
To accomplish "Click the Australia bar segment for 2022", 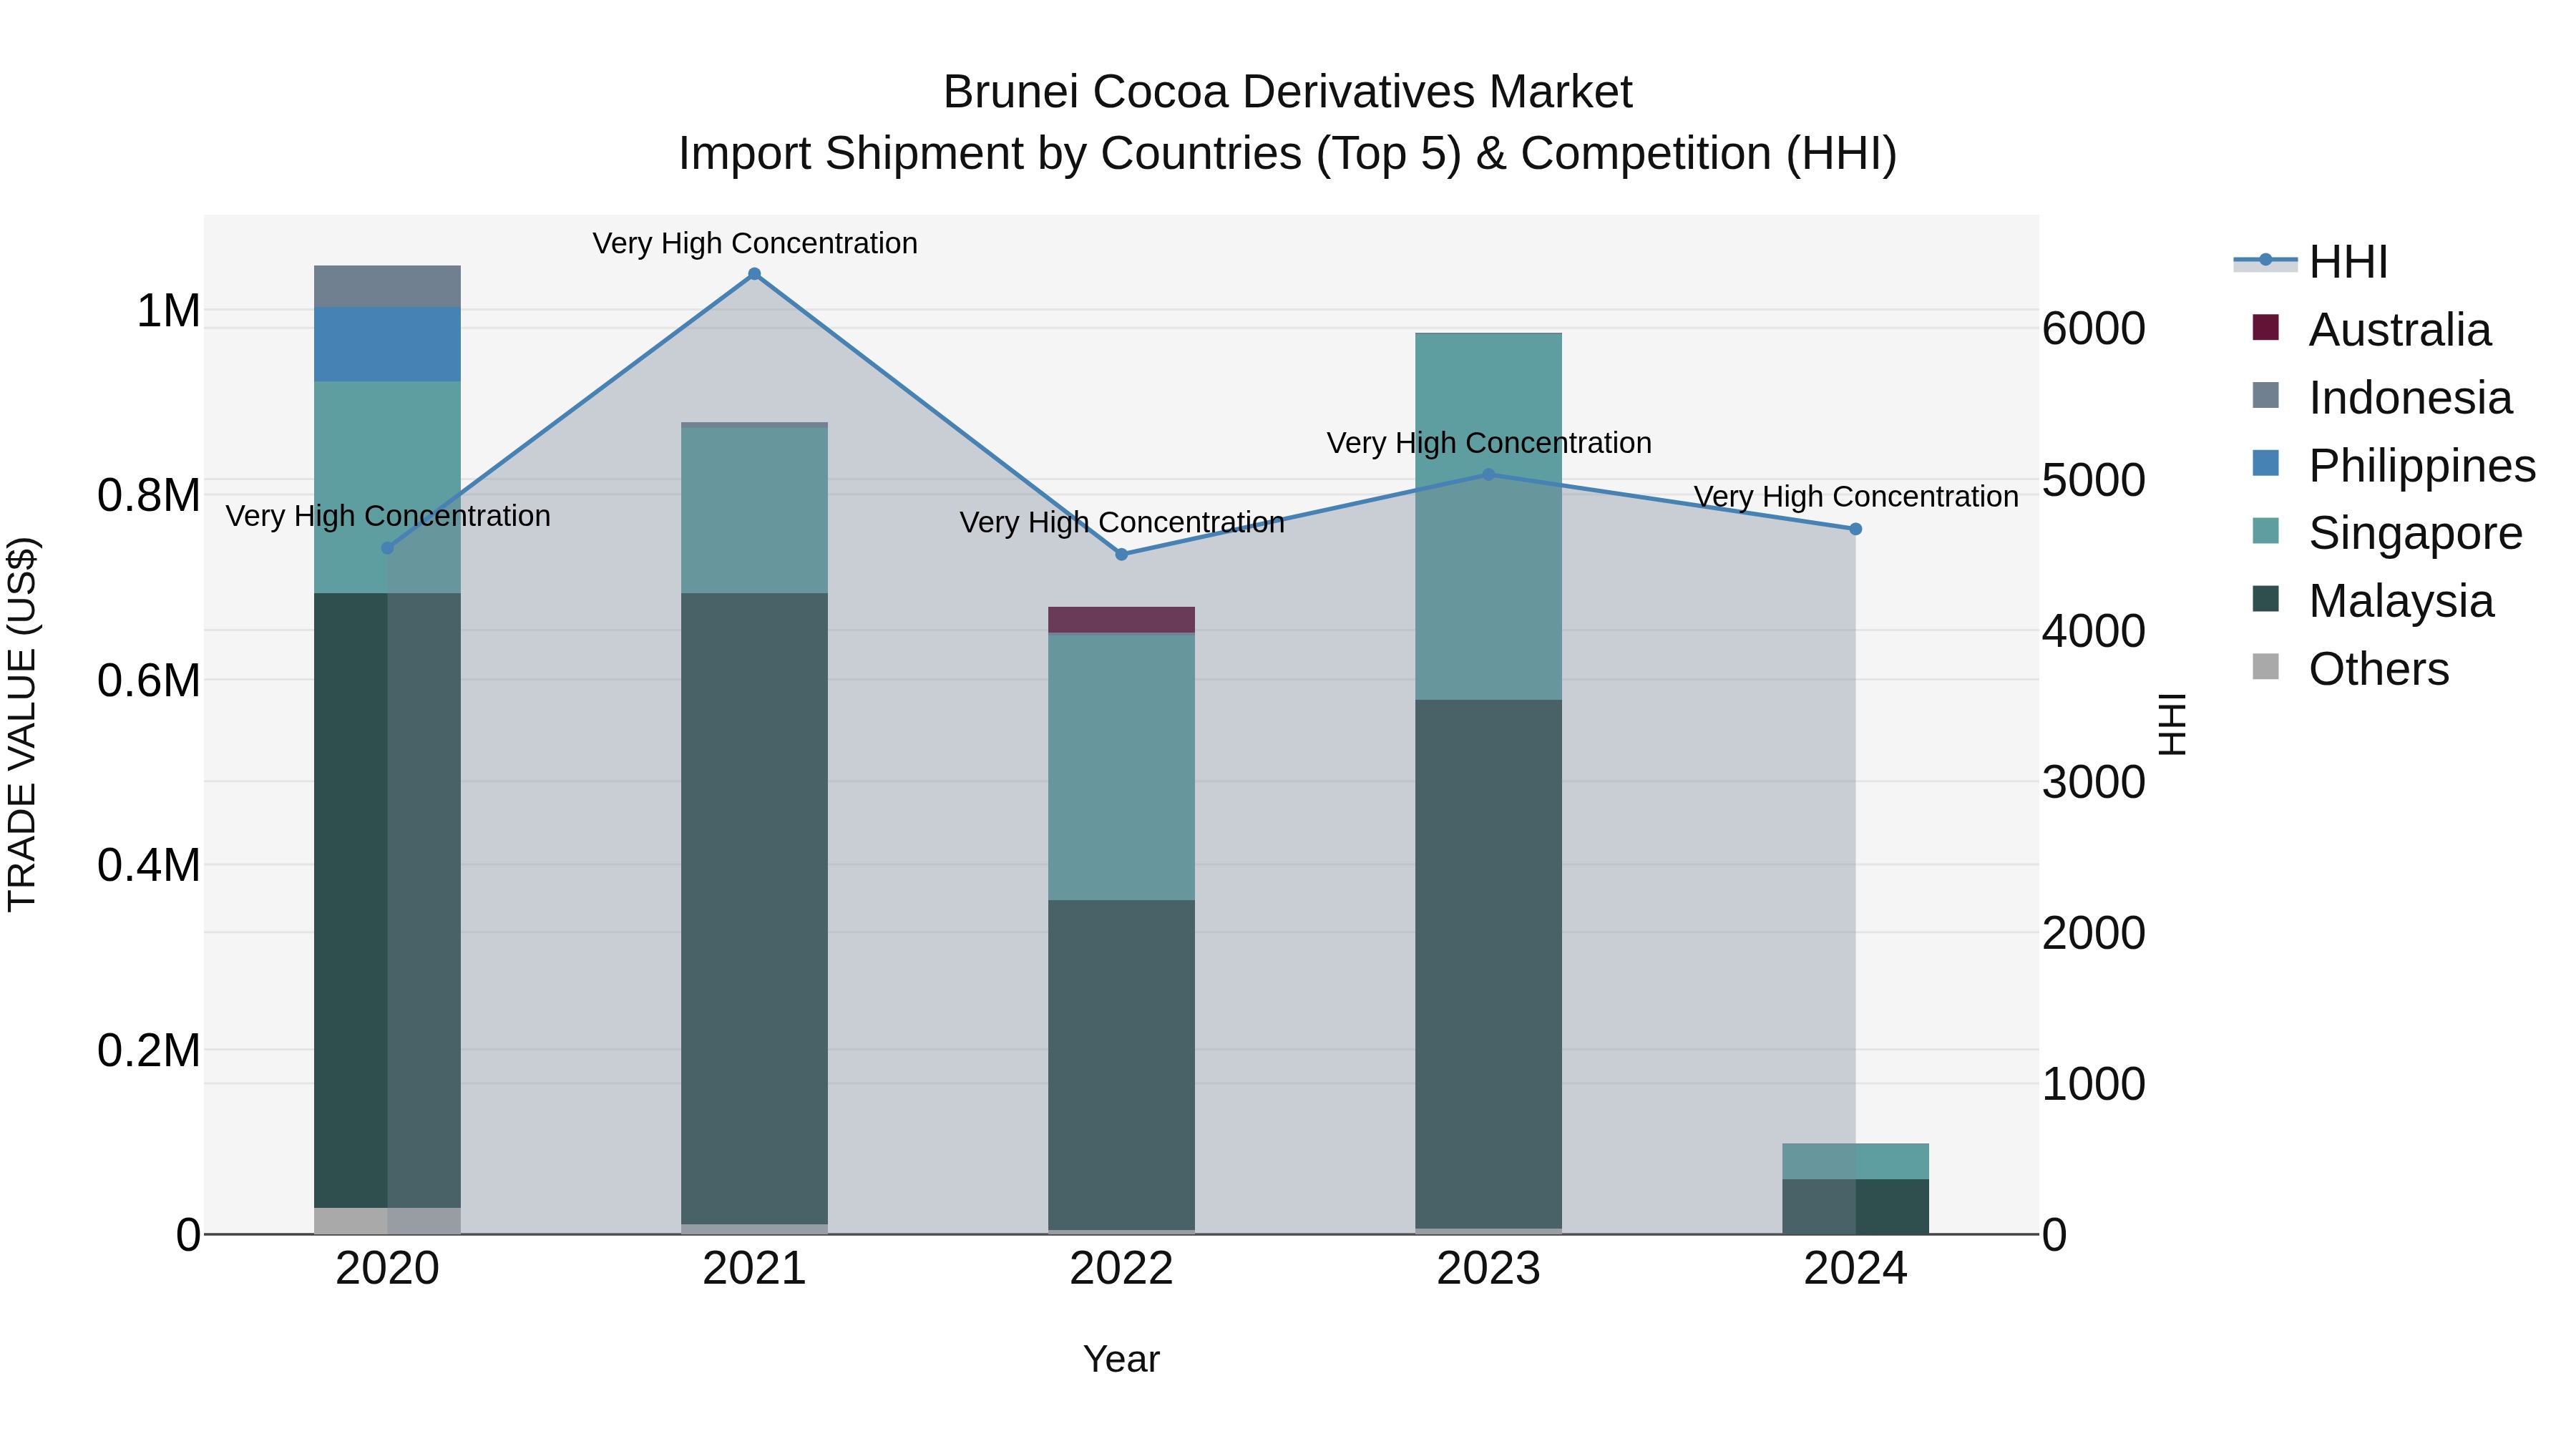I will pyautogui.click(x=1121, y=619).
